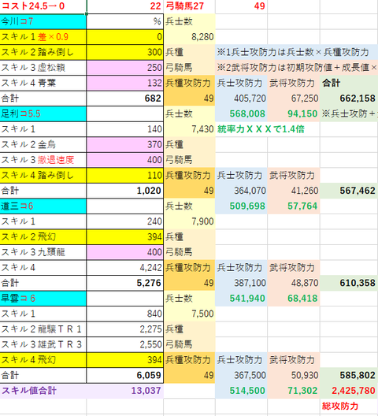Viewport: 378px width, 416px height.
Task: Select the cyan 足利コ5.5 cell
Action: [x=43, y=113]
